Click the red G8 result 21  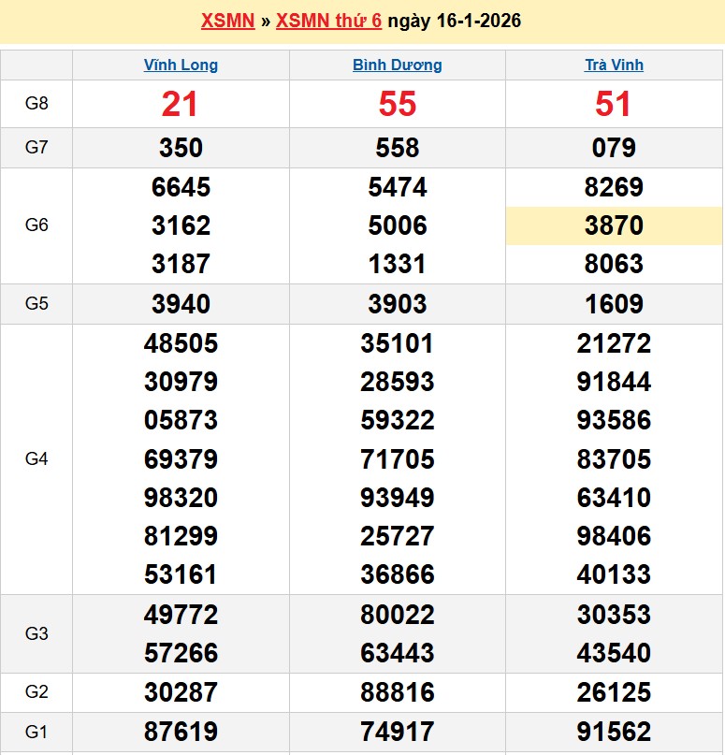[180, 104]
